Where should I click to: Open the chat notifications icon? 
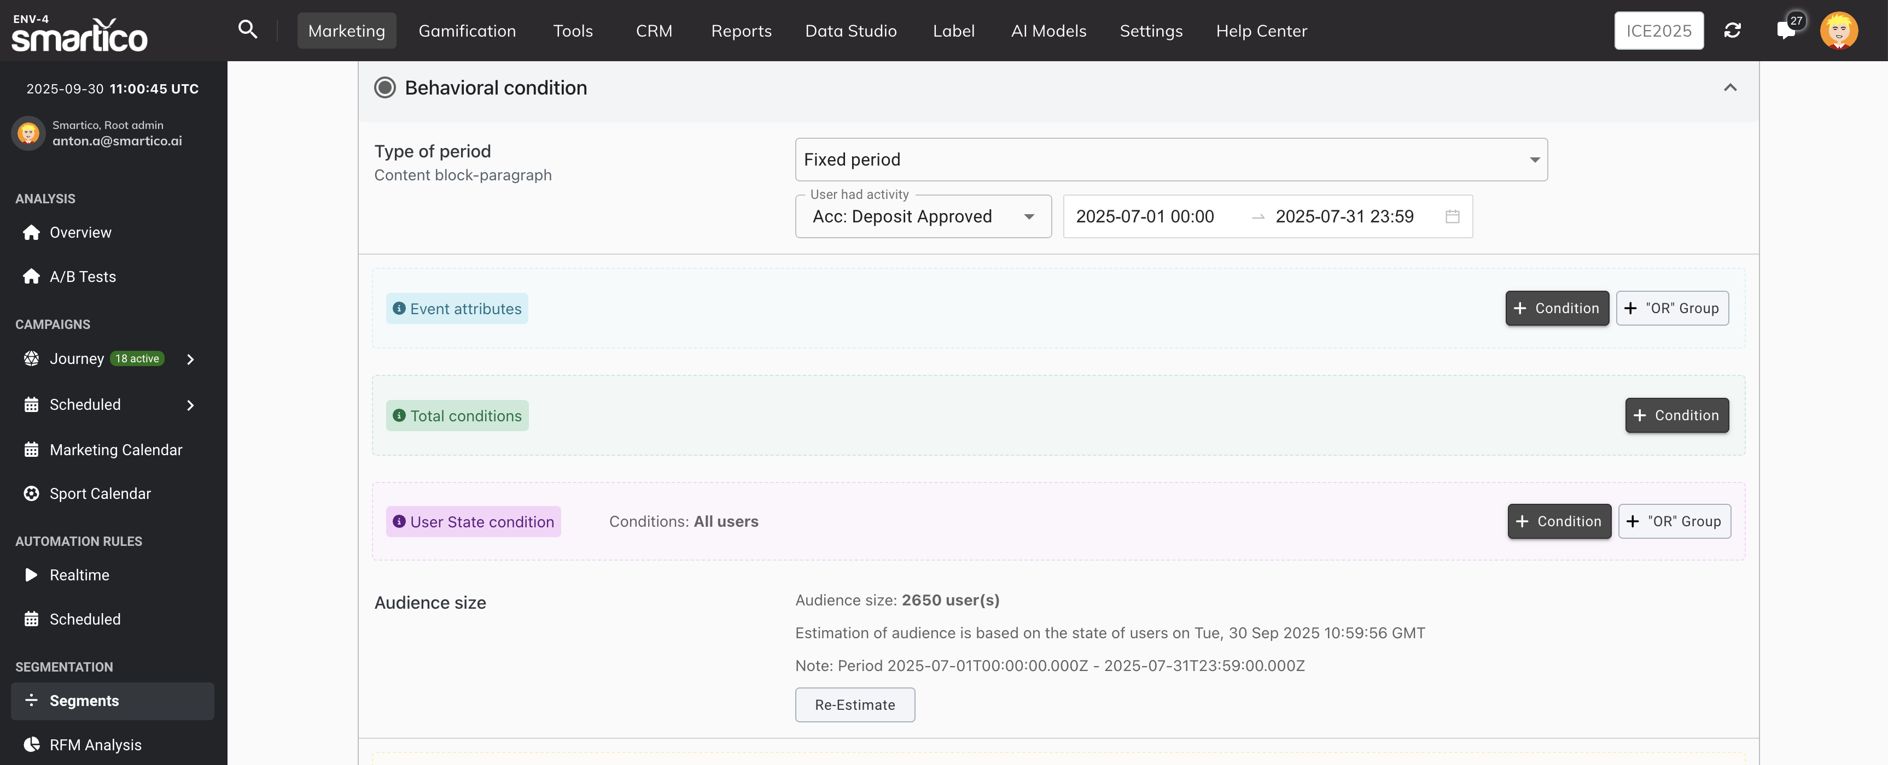pos(1785,30)
